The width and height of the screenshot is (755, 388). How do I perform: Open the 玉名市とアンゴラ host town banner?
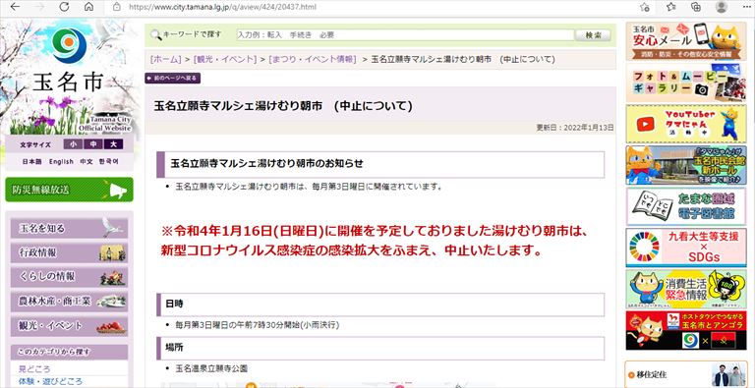(686, 330)
